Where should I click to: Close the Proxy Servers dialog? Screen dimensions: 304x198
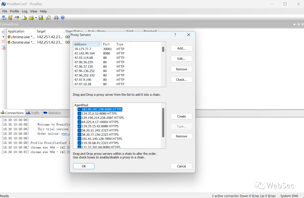(x=189, y=35)
